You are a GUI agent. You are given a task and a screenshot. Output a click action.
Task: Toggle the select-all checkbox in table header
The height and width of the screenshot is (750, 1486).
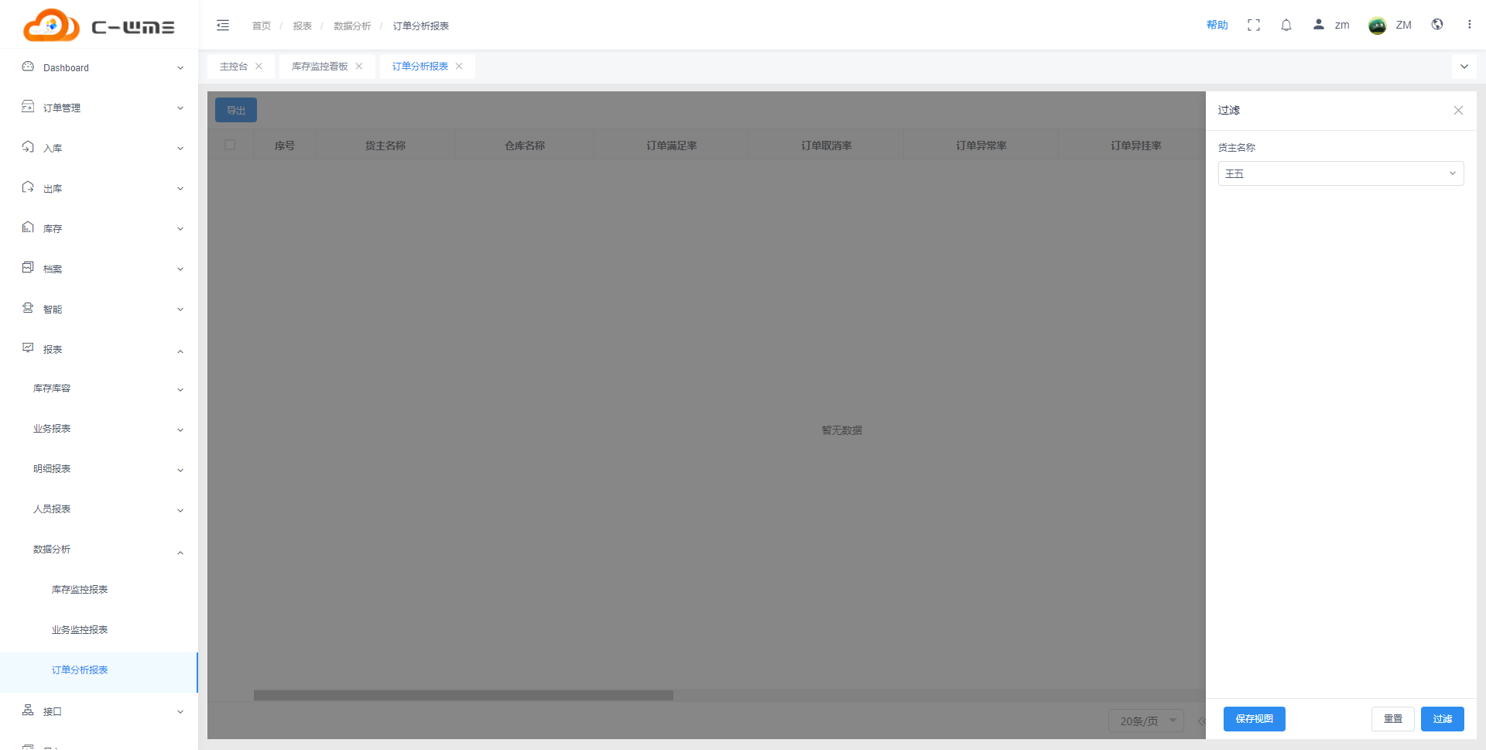pos(230,145)
